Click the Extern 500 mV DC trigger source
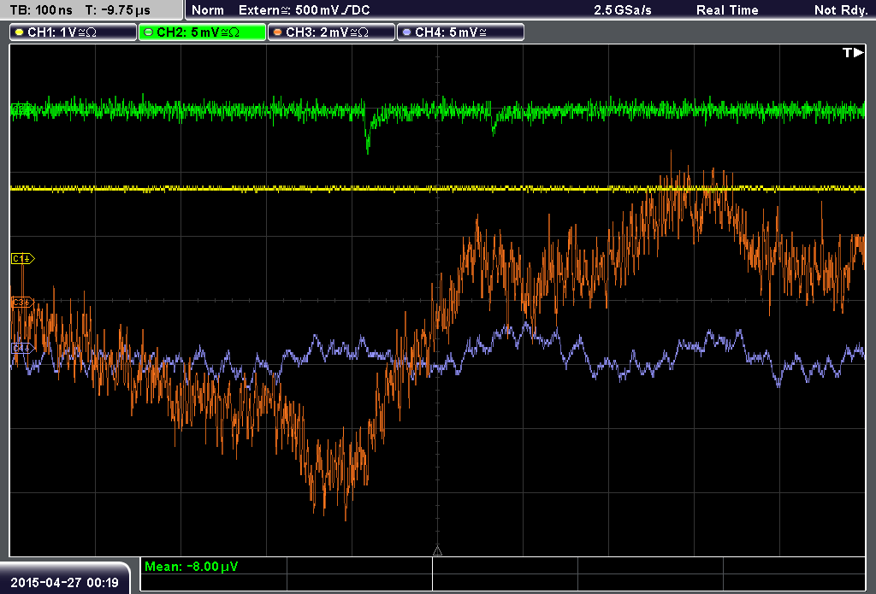Viewport: 876px width, 594px height. (x=304, y=10)
